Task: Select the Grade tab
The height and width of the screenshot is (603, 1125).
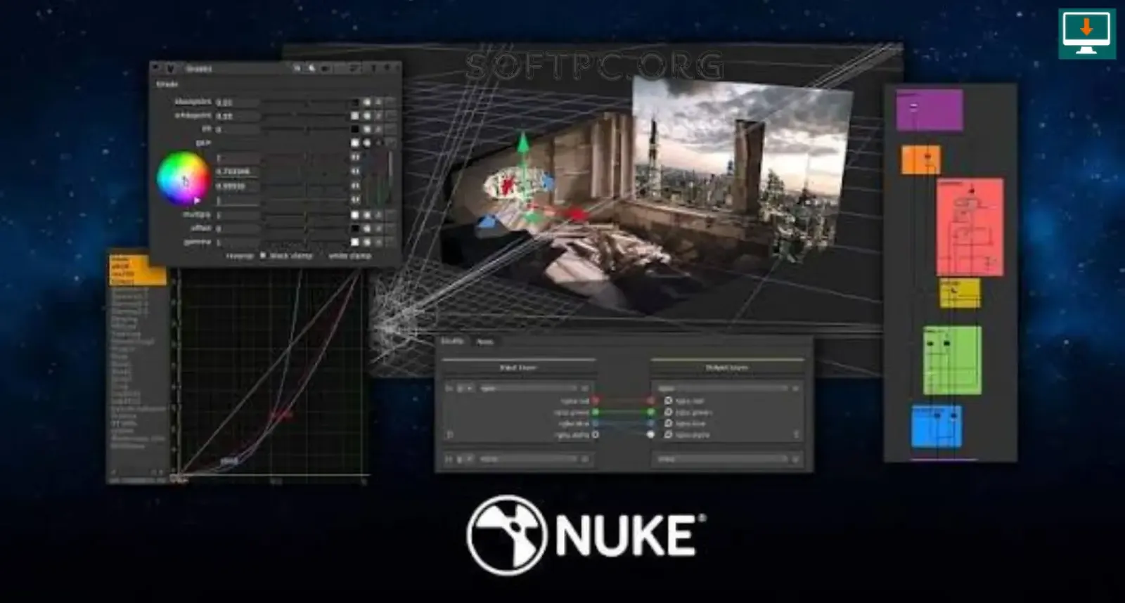Action: (167, 84)
